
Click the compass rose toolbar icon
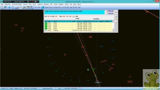click(x=20, y=7)
